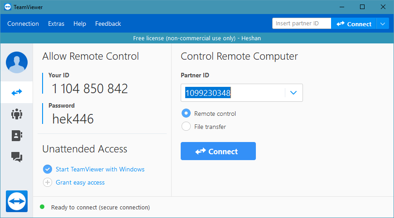Expand the top-bar Connect options arrow
Viewport: 394px width, 218px height.
pyautogui.click(x=383, y=24)
